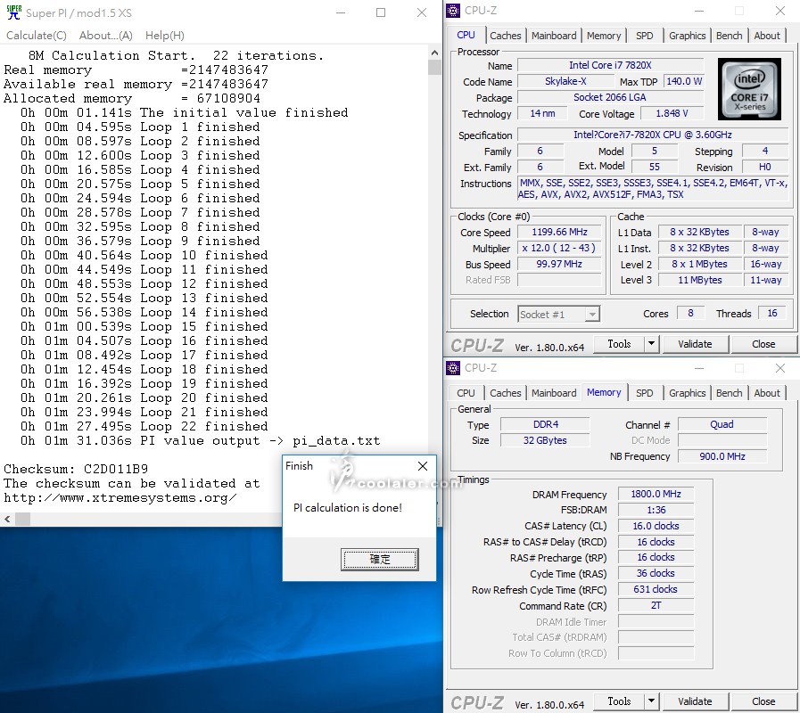Switch to the CPU tab in lower CPU-Z window
The image size is (800, 713).
[x=466, y=393]
